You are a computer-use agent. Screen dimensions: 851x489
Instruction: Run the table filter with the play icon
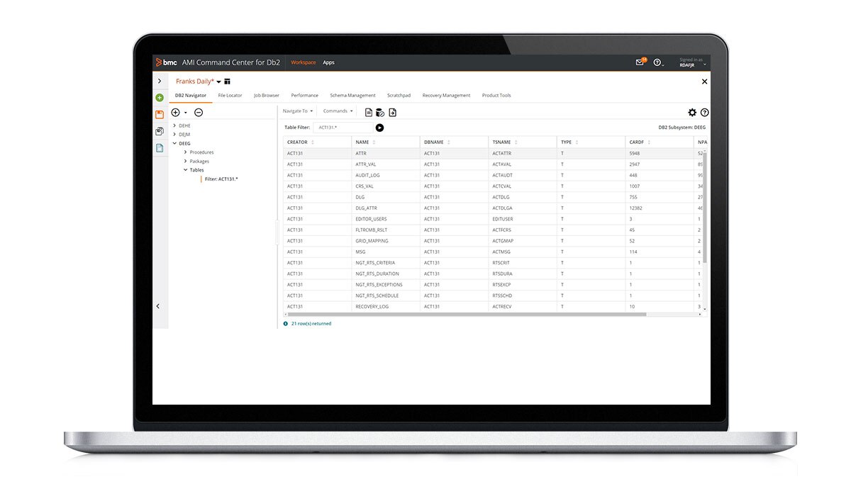pos(379,128)
